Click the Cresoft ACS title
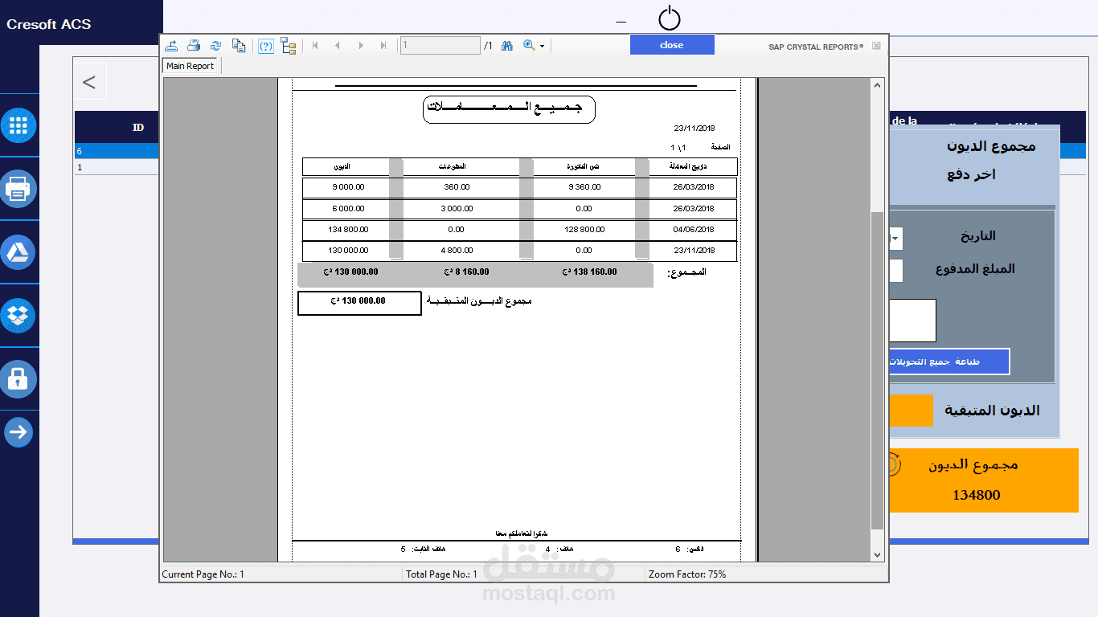This screenshot has height=617, width=1098. [x=49, y=24]
